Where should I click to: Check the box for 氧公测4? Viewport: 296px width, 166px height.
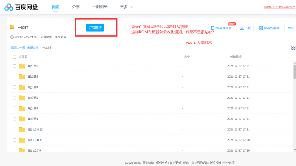pos(14,87)
